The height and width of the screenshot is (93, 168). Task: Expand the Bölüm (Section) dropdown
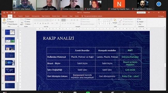click(x=28, y=24)
